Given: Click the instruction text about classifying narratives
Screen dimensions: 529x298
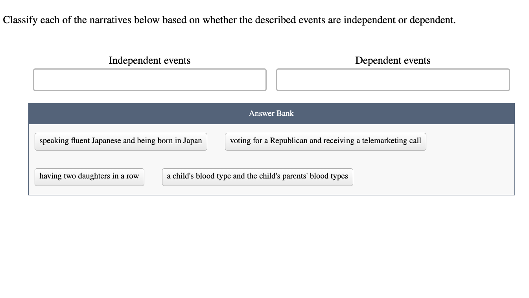Looking at the screenshot, I should tap(227, 18).
